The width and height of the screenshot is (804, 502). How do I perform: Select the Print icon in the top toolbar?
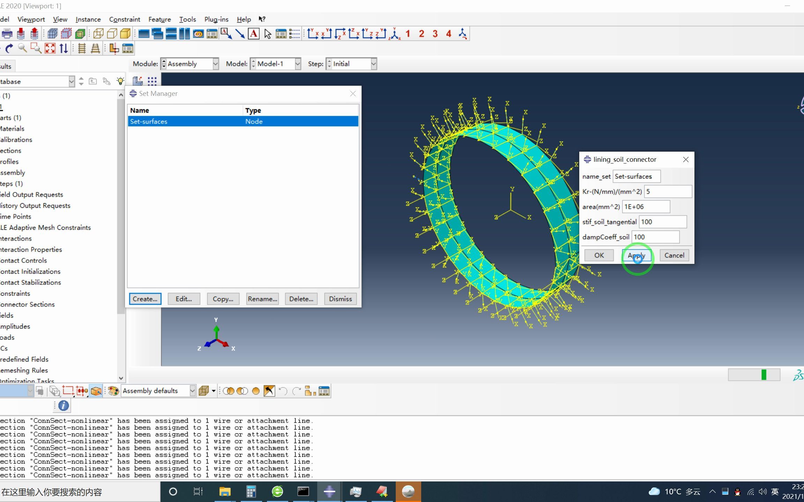click(x=8, y=33)
